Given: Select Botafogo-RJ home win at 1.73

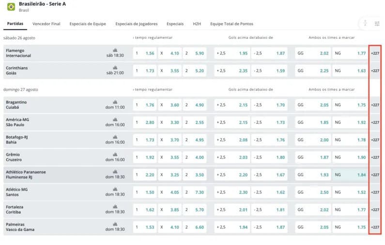Looking at the screenshot, I should (145, 140).
